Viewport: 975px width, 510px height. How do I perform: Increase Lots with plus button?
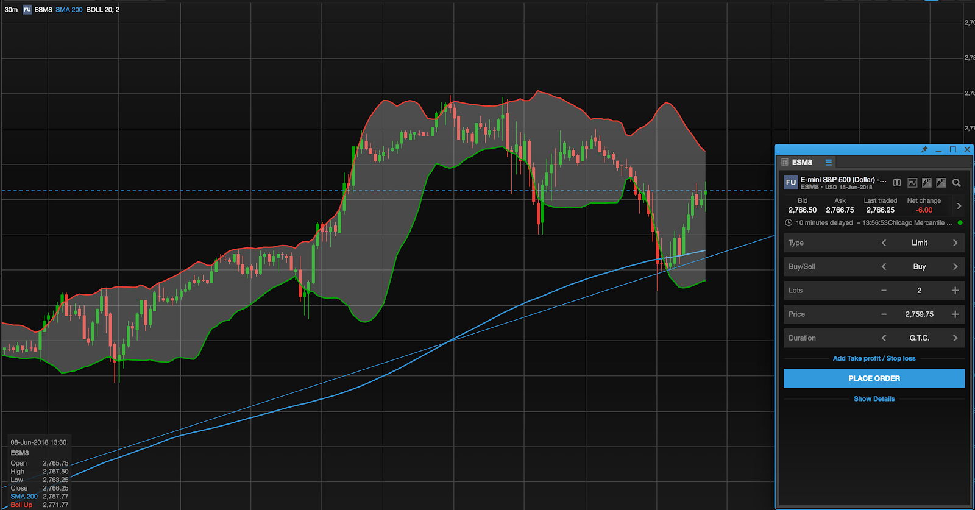tap(955, 291)
